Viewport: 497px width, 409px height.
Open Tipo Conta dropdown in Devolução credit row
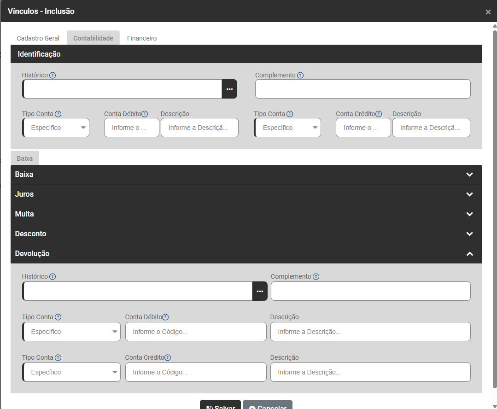[71, 372]
